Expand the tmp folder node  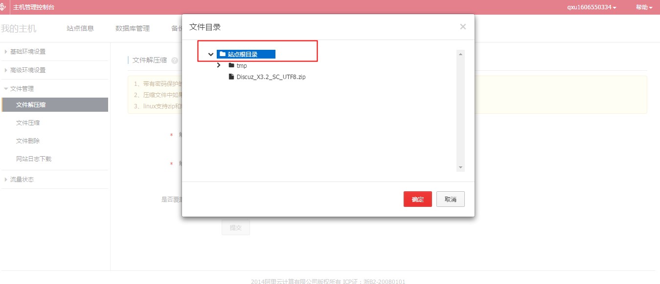219,65
